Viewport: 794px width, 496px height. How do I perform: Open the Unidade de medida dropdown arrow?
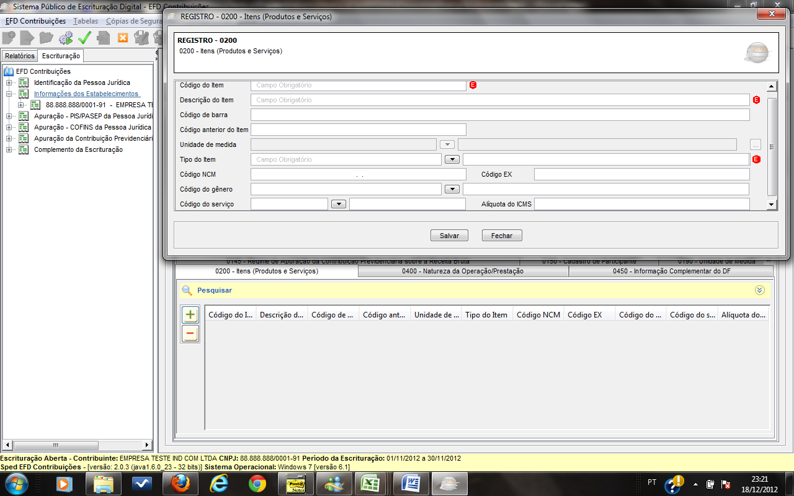click(447, 144)
